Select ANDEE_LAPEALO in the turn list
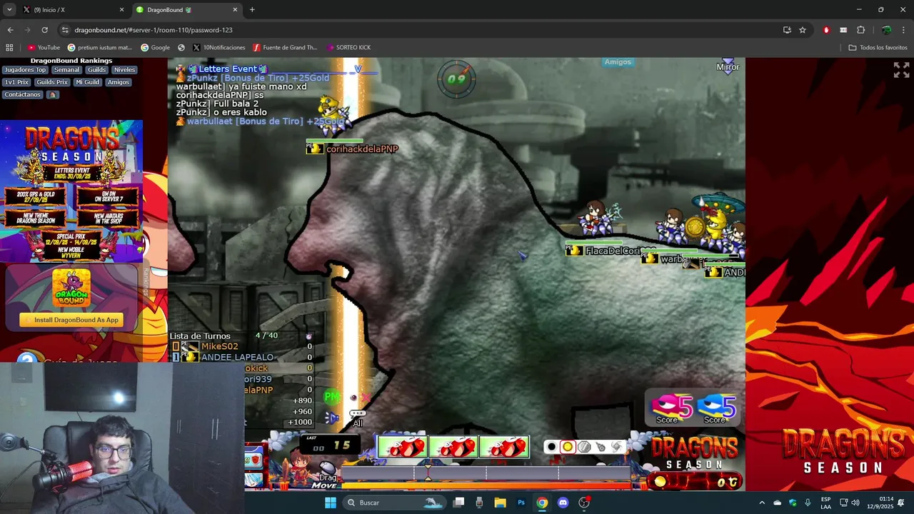Screen dimensions: 914x514 (x=237, y=357)
